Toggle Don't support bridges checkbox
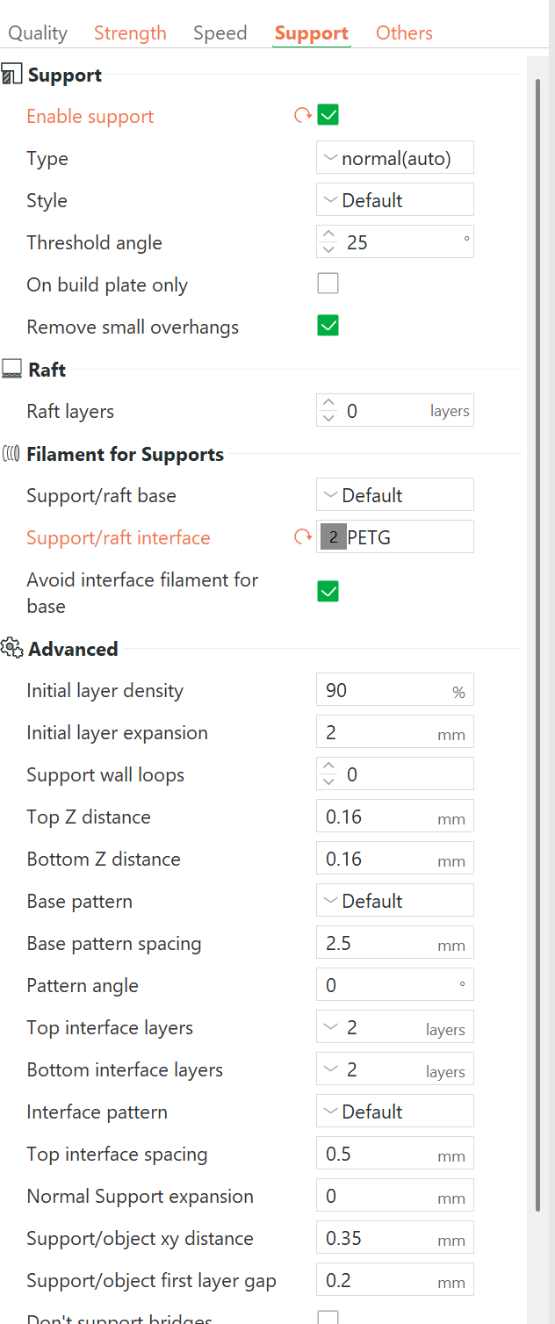Image resolution: width=555 pixels, height=1324 pixels. tap(328, 1317)
